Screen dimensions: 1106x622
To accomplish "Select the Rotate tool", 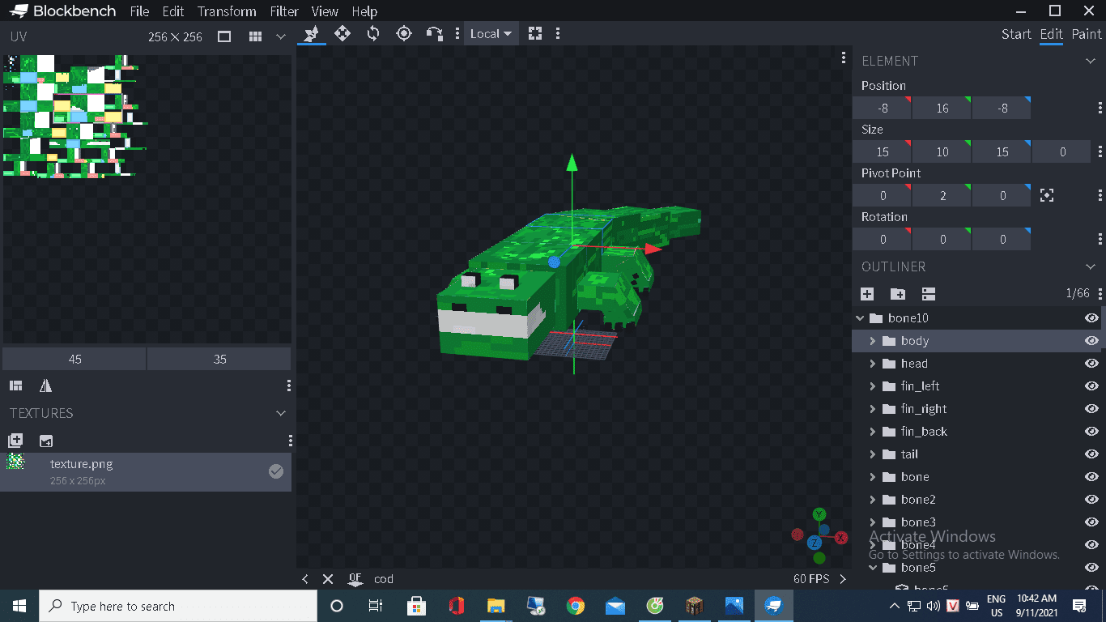I will [373, 33].
